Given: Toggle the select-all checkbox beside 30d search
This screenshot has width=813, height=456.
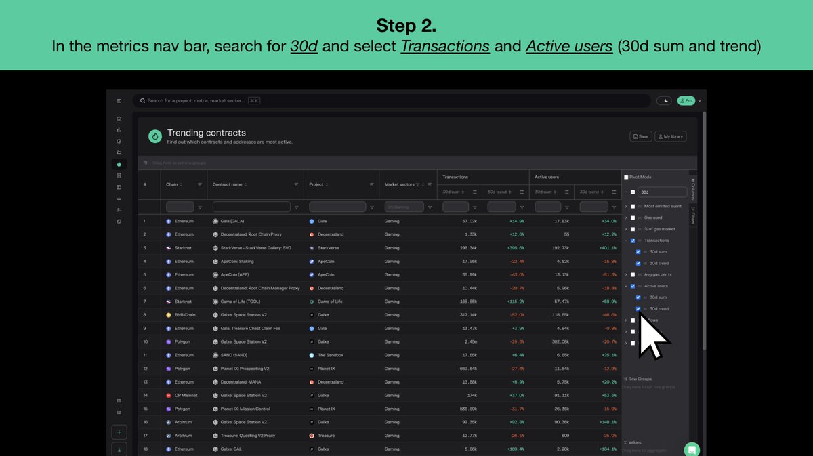Looking at the screenshot, I should [x=633, y=192].
